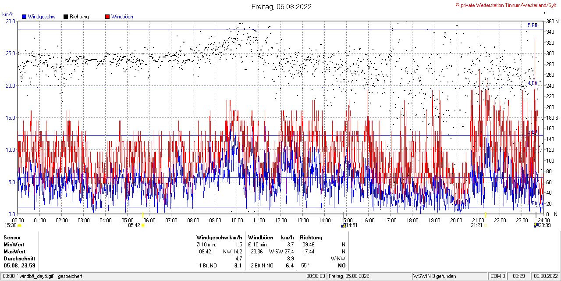This screenshot has height=281, width=561.
Task: Click the Durchschnitt row label
Action: coord(19,259)
